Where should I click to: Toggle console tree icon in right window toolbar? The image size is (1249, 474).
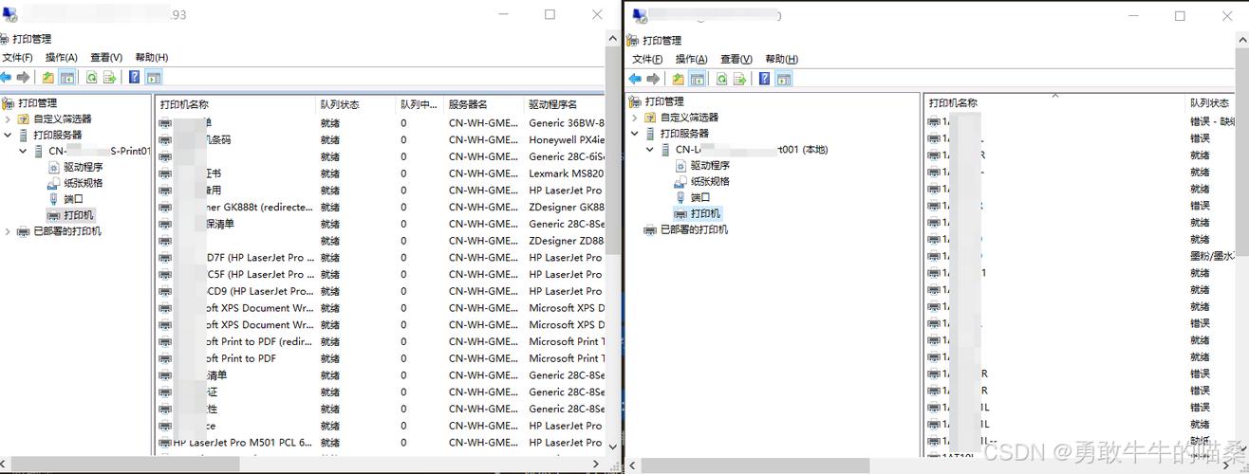[x=697, y=79]
